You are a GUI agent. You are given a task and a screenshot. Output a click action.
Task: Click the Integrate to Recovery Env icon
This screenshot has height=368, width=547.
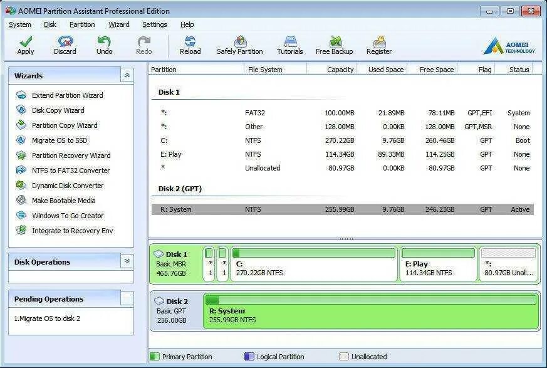(x=21, y=230)
